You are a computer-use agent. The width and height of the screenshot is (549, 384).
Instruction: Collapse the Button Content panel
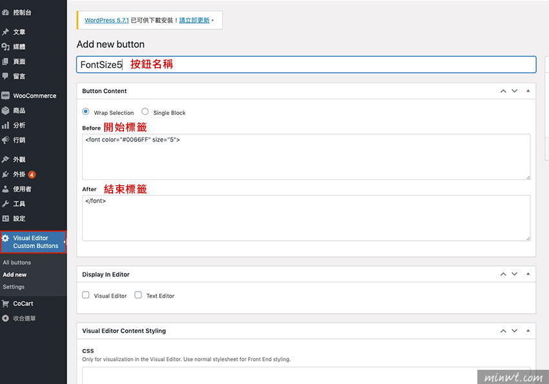pyautogui.click(x=528, y=91)
